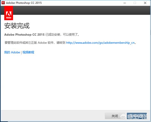
Task: Click the '要管理此软件或其它正版 Adobe 软件' text
Action: pos(29,43)
